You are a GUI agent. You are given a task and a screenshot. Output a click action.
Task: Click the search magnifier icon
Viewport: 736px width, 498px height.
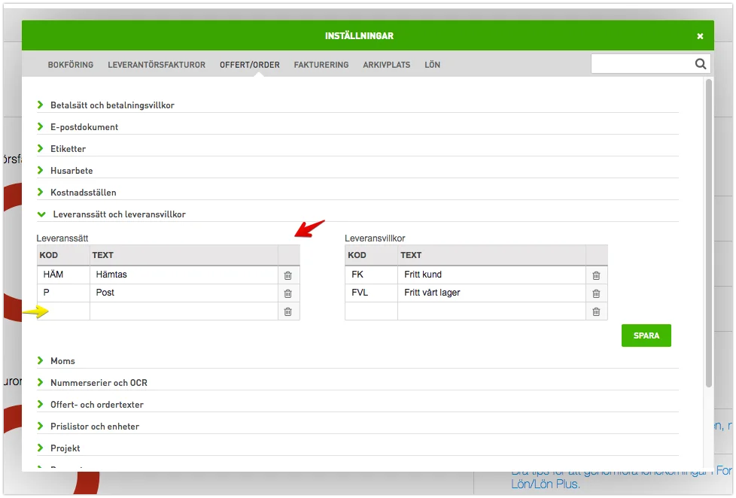(x=700, y=64)
